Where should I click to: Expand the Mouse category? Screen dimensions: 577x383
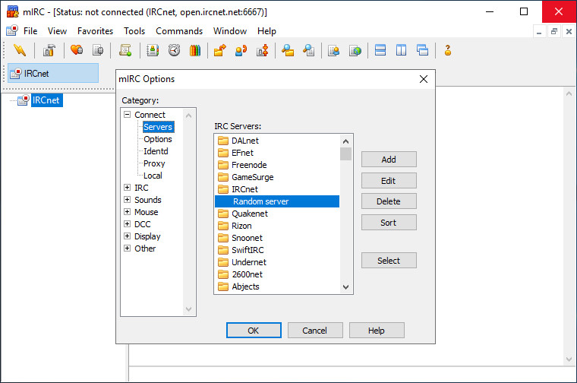pos(127,212)
